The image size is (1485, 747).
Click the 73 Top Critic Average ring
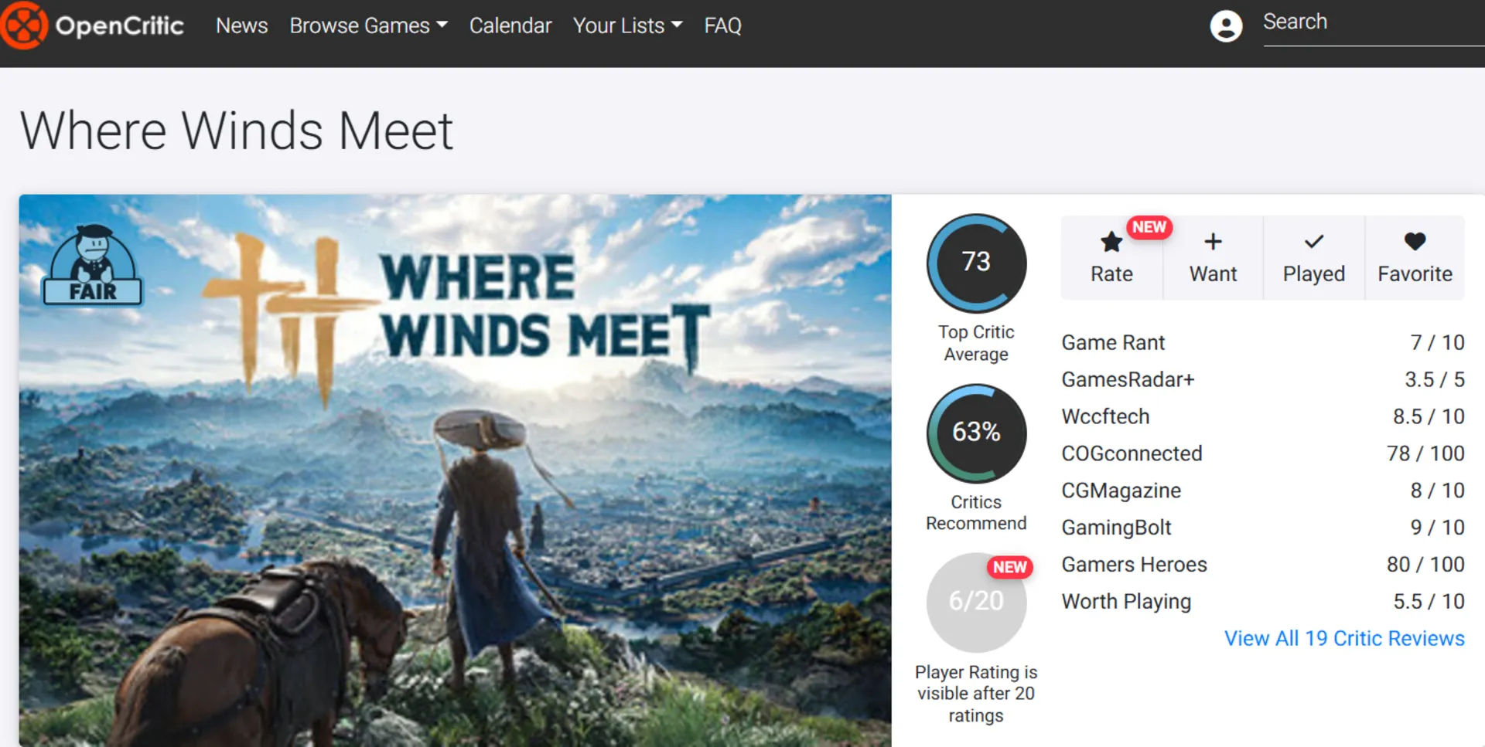(x=976, y=263)
